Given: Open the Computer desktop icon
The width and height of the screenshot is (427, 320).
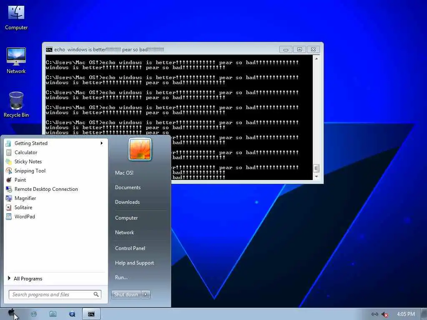Looking at the screenshot, I should [16, 17].
